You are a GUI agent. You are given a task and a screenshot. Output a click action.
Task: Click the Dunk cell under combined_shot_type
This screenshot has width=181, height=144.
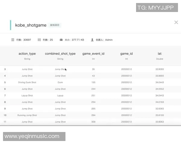[60, 82]
